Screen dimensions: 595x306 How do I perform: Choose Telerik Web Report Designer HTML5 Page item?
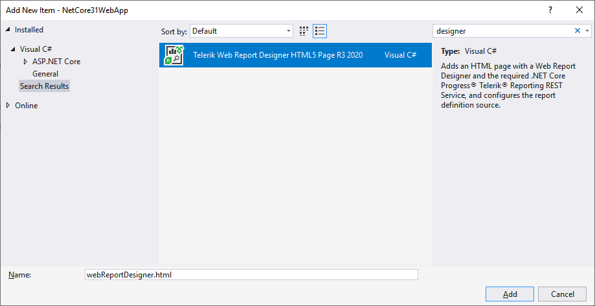(x=295, y=55)
